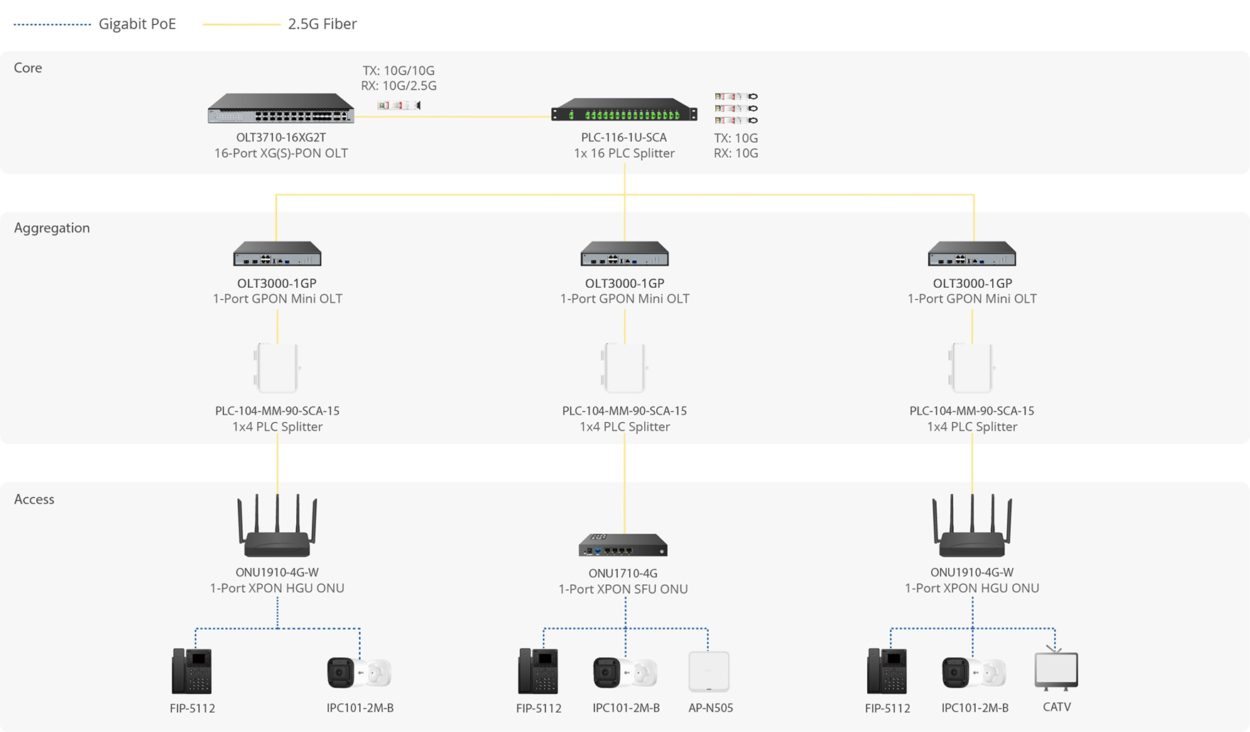Image resolution: width=1250 pixels, height=732 pixels.
Task: Click the Core section label
Action: (28, 68)
